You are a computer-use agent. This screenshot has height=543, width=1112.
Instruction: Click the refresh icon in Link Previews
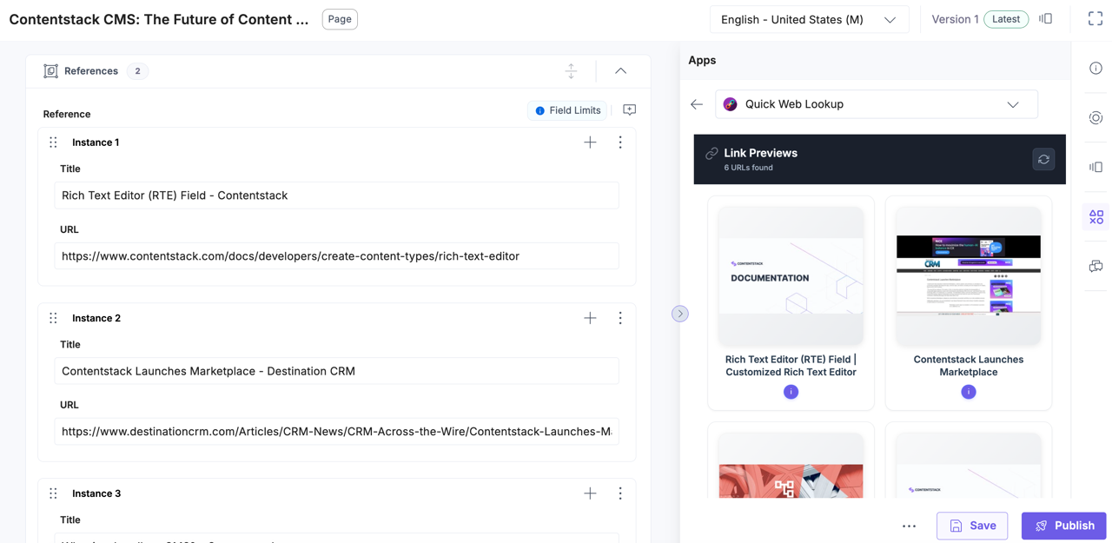point(1043,160)
